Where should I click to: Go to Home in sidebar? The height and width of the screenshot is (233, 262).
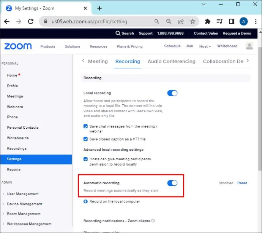click(x=12, y=75)
